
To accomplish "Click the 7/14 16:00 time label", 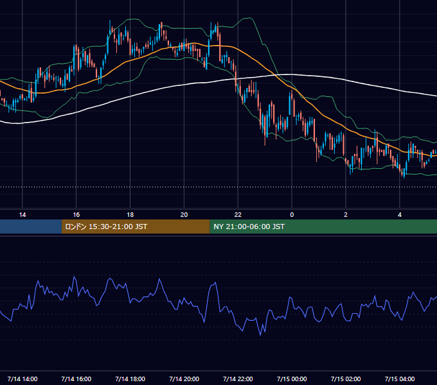I will 76,379.
